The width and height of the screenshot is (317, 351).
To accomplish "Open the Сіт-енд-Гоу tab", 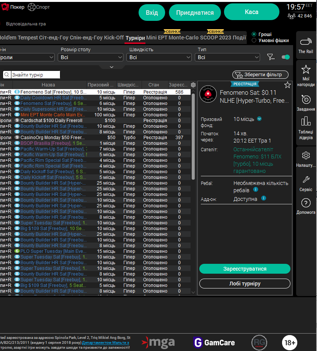I will click(54, 38).
